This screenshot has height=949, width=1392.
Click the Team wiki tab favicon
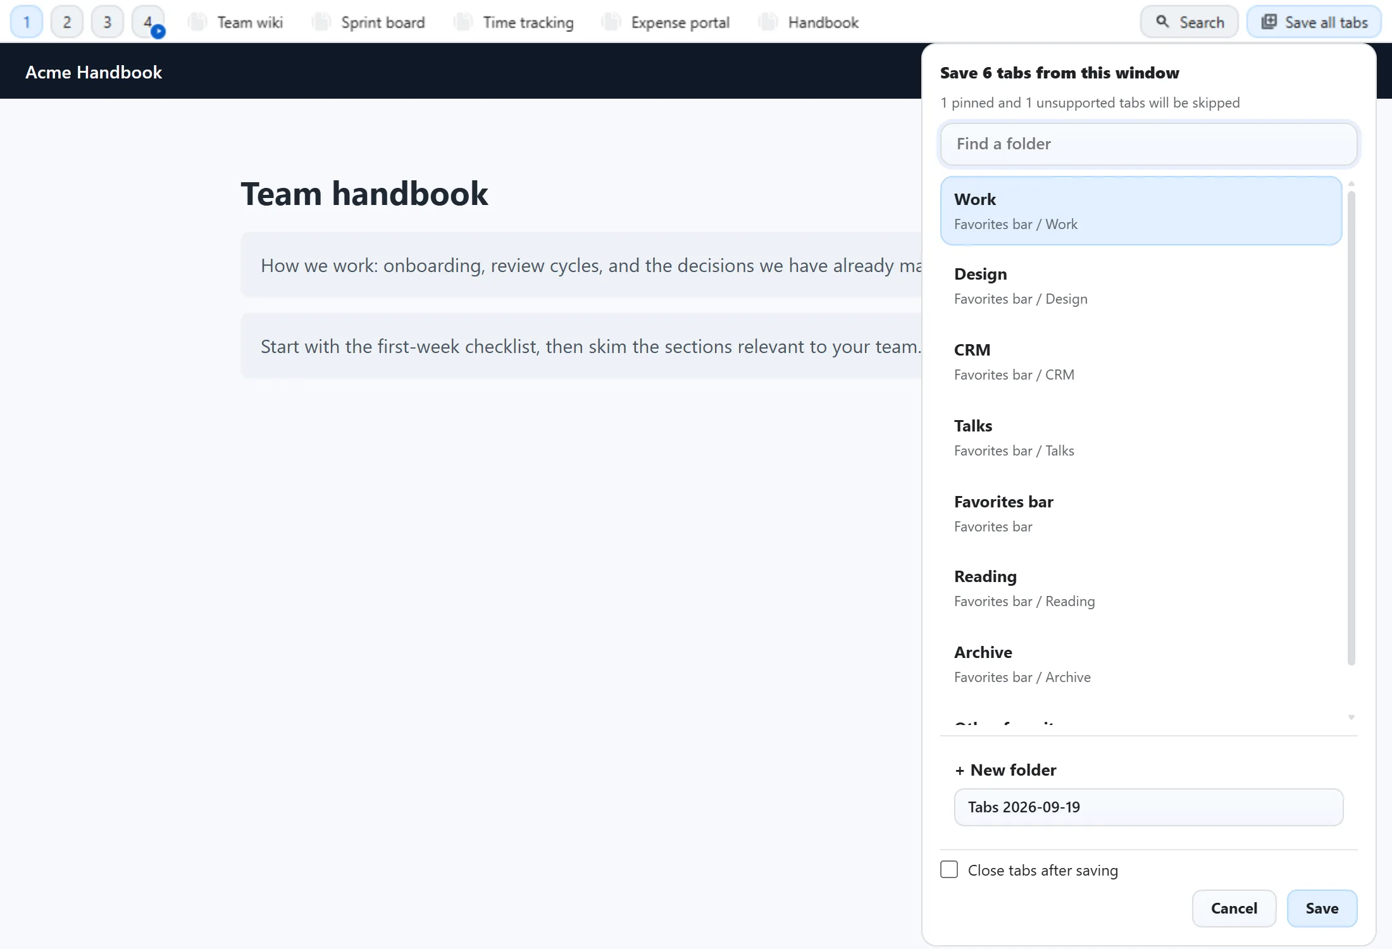(197, 22)
